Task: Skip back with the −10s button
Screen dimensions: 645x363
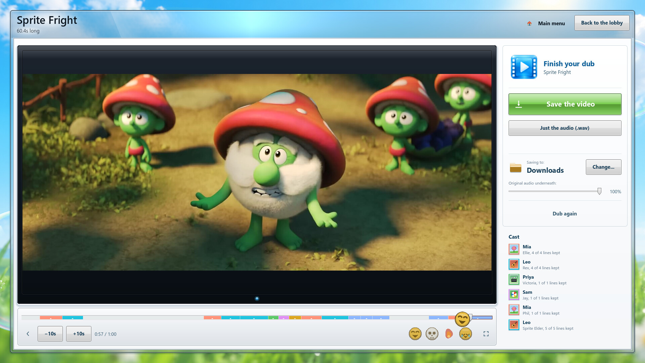Action: tap(50, 334)
